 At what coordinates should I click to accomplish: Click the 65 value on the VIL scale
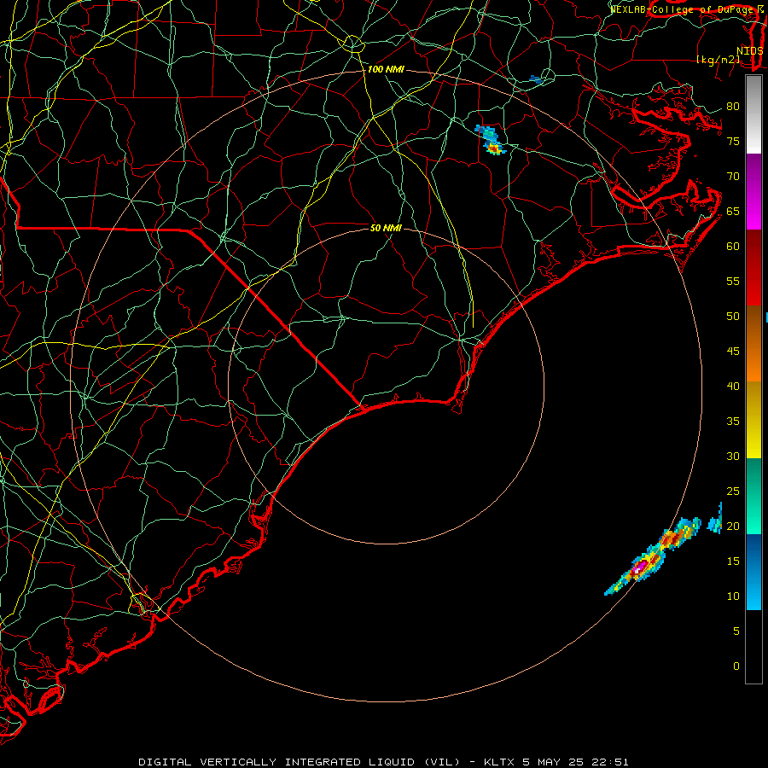click(x=733, y=212)
